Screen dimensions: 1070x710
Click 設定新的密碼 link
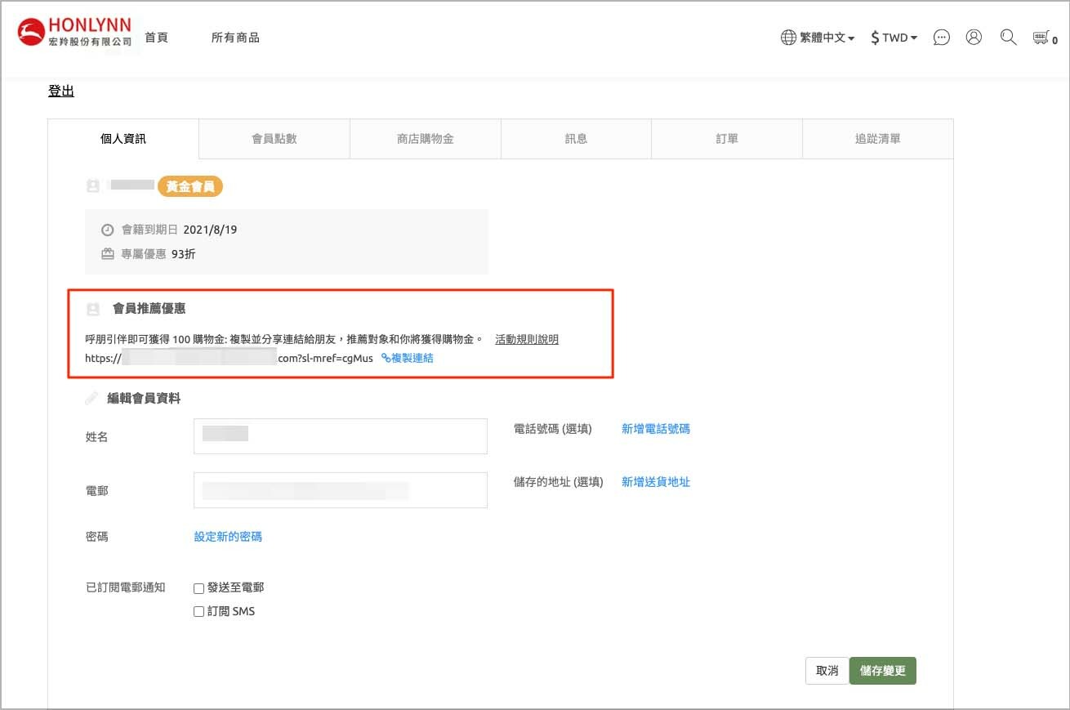(228, 537)
